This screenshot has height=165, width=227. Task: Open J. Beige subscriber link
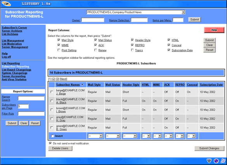click(x=61, y=94)
